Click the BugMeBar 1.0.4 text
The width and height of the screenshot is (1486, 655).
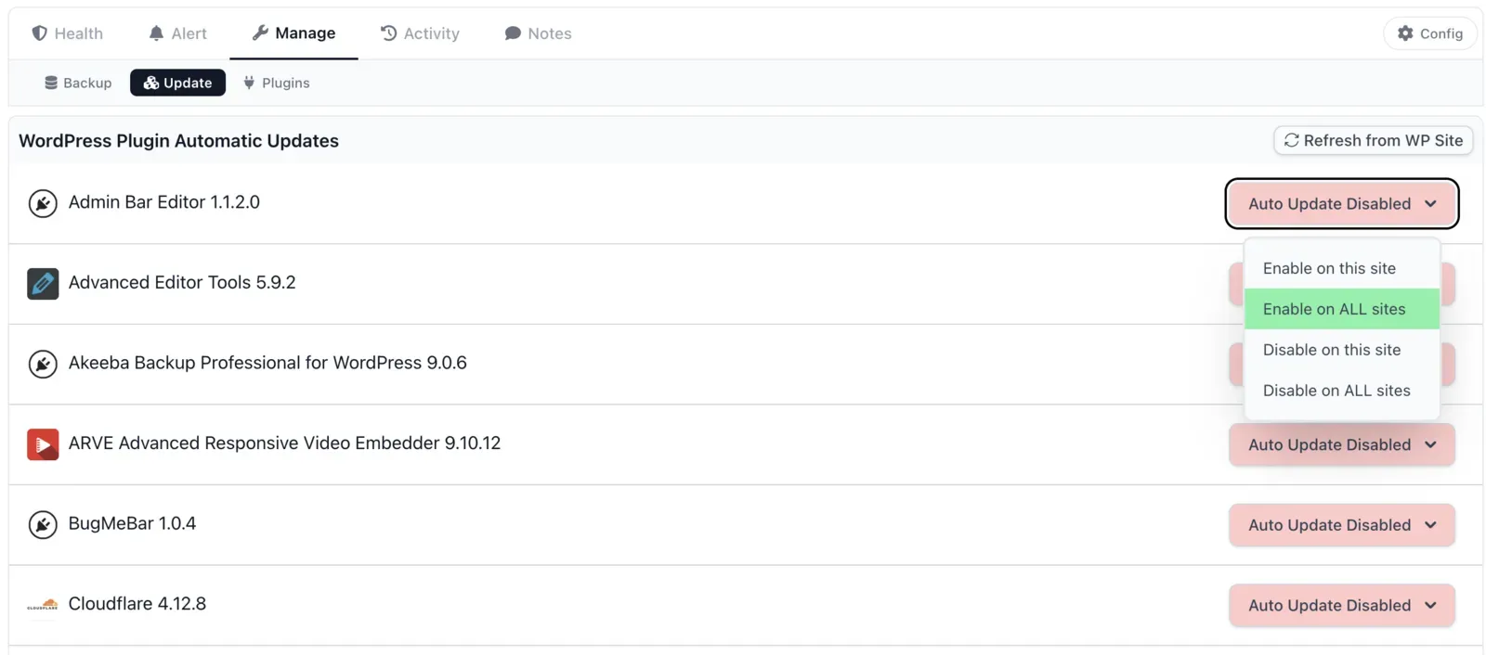[x=132, y=523]
